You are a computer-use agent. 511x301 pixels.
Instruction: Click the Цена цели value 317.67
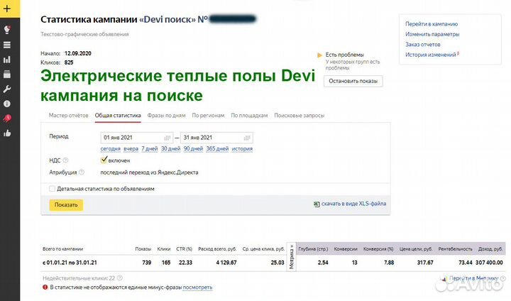click(x=425, y=263)
